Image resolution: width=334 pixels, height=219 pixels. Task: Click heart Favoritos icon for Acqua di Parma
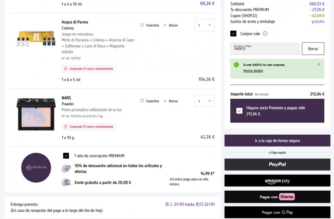click(x=142, y=25)
